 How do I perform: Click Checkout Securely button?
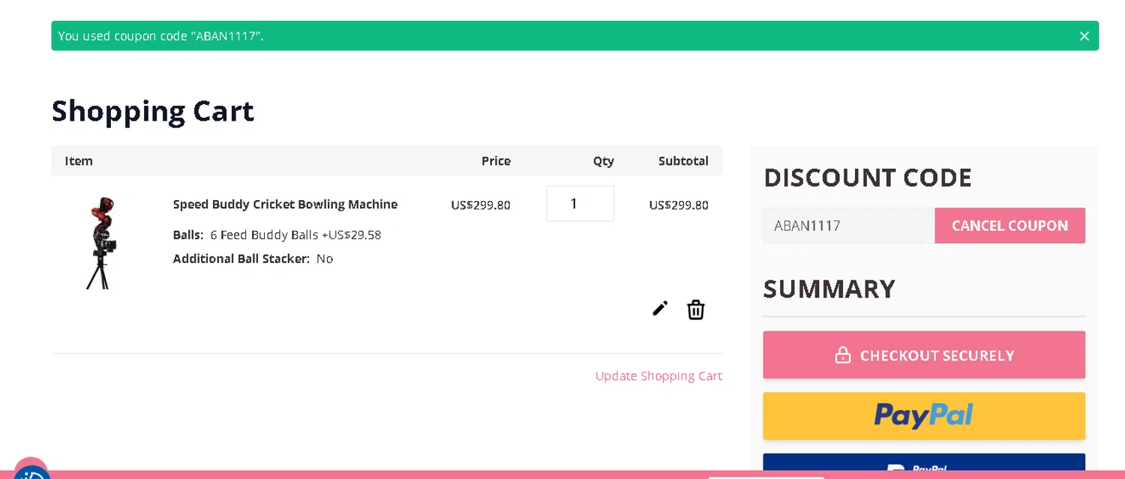click(x=924, y=355)
